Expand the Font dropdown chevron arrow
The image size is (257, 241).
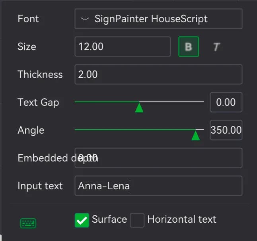tap(85, 19)
